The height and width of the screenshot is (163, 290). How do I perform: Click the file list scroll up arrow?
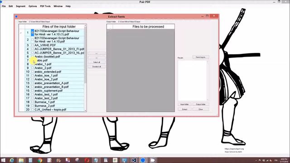[x=85, y=25]
